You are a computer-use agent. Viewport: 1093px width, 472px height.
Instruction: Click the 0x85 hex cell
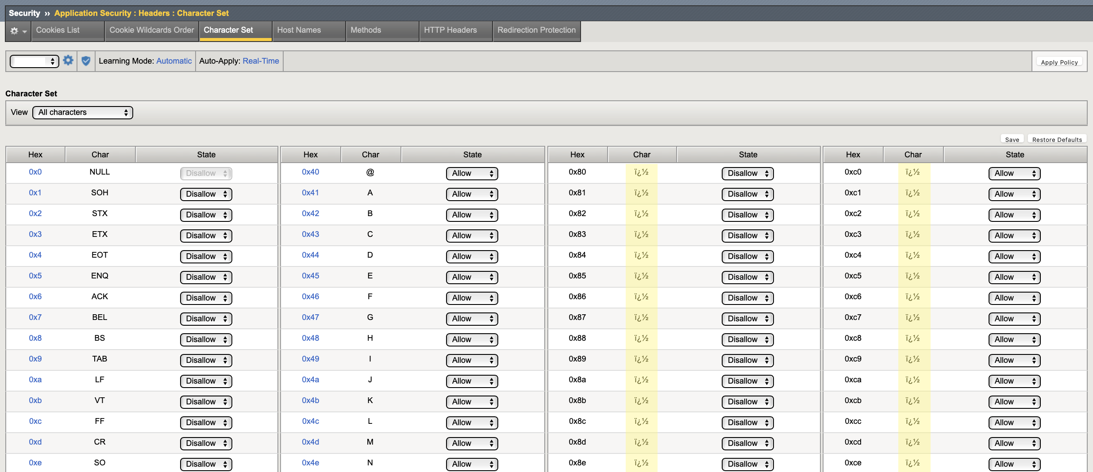(577, 276)
